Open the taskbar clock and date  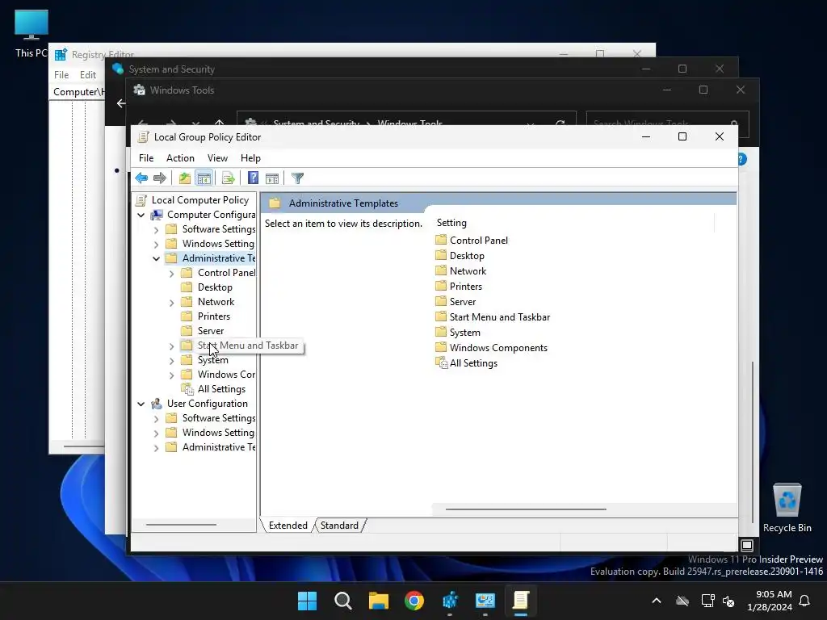tap(770, 601)
